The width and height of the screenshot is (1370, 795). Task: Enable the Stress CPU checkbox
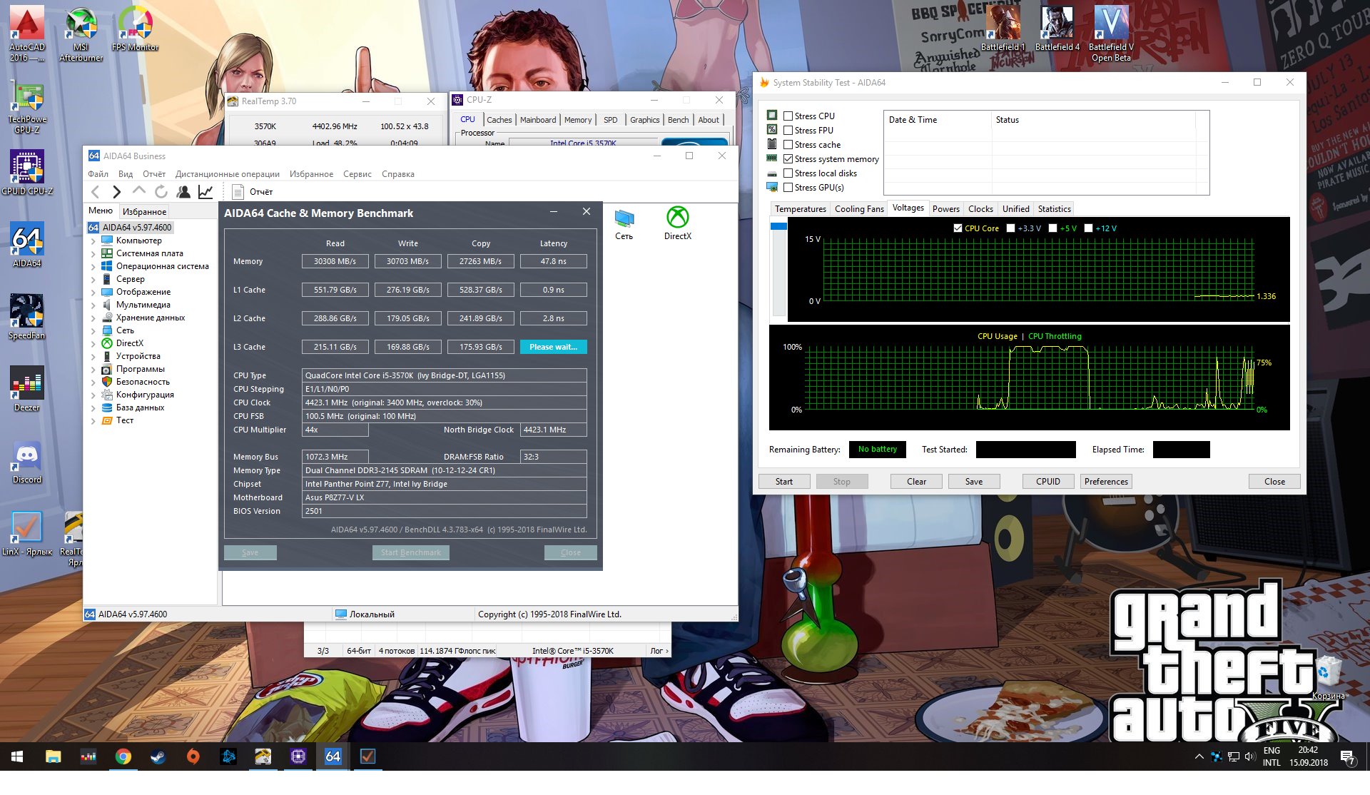point(788,116)
